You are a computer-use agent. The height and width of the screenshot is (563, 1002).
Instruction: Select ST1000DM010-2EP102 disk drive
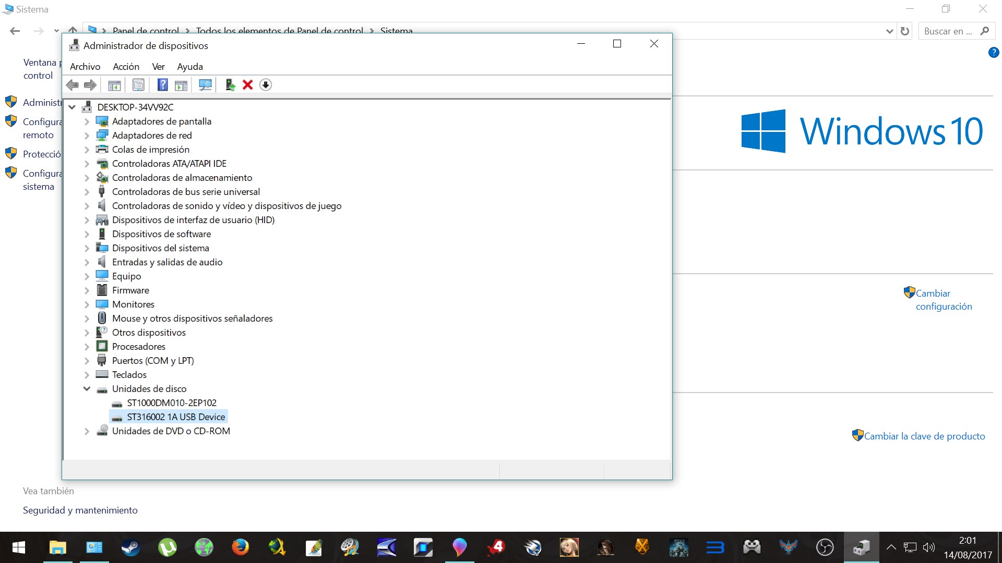point(171,403)
